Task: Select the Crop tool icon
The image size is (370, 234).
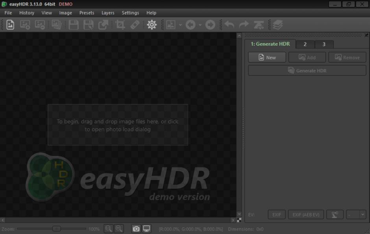Action: pyautogui.click(x=120, y=24)
